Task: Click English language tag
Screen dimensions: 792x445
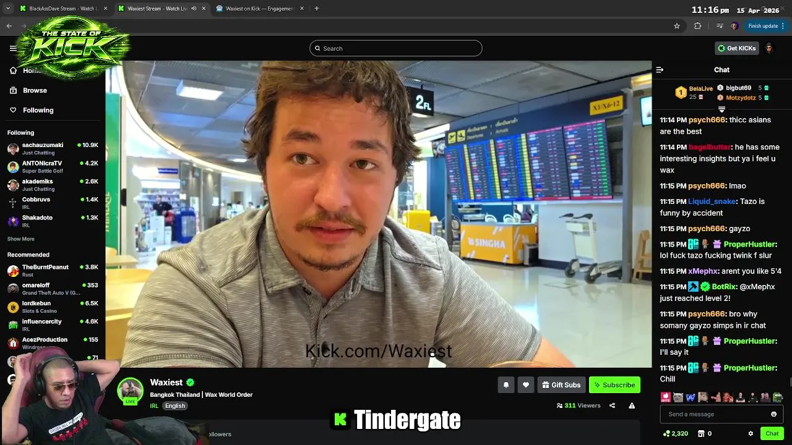Action: [x=175, y=406]
